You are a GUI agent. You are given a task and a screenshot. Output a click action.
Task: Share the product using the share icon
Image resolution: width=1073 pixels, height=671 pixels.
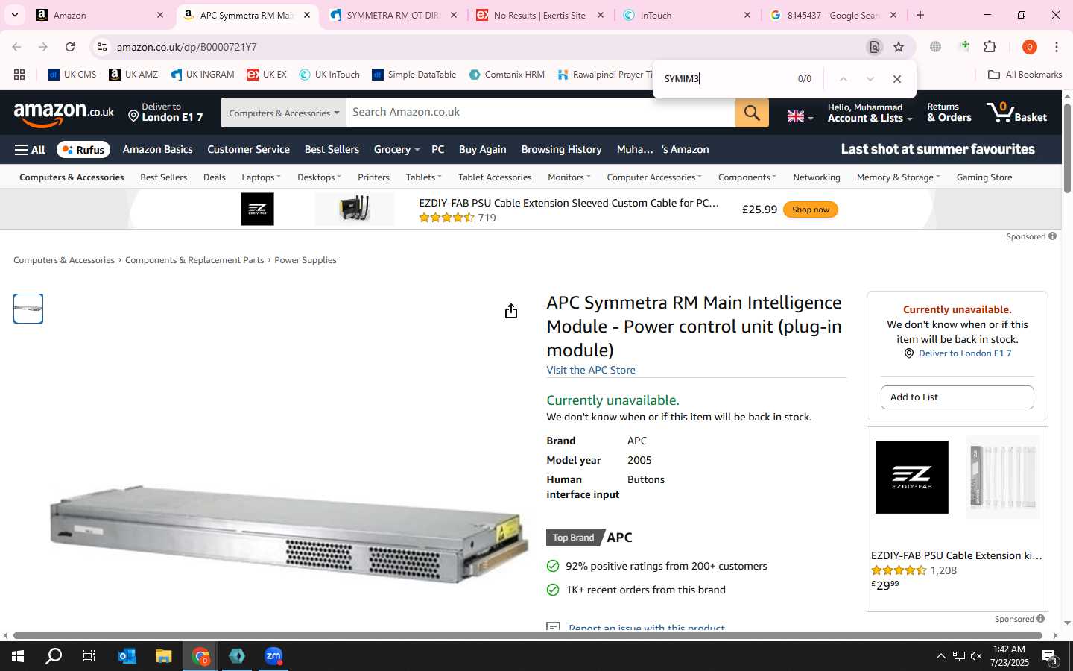pyautogui.click(x=511, y=311)
